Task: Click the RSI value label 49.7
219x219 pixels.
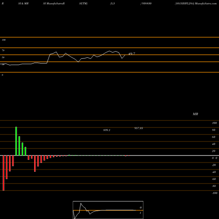Action: pyautogui.click(x=132, y=54)
